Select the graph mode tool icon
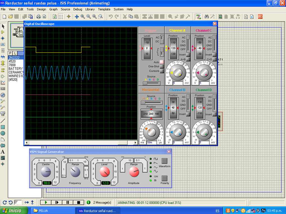The width and height of the screenshot is (286, 214). pos(3,83)
